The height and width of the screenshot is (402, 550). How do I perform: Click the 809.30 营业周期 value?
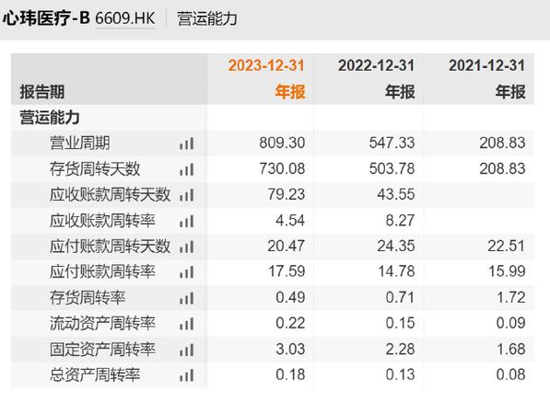(x=282, y=144)
